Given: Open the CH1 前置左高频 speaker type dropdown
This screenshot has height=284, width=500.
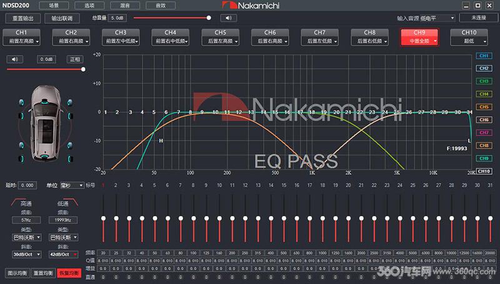Looking at the screenshot, I should coord(22,41).
